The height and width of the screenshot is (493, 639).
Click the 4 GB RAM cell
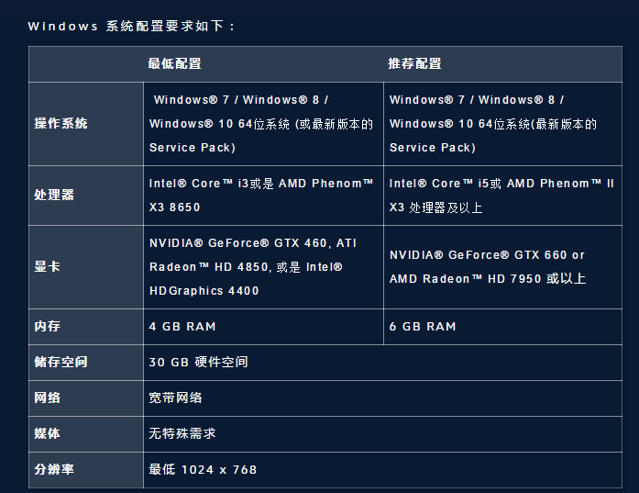pos(182,327)
